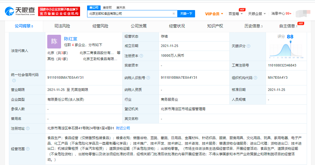
Task: Click 统一社会信用代码 value 91110108MA7E0A4Y31
Action: [66, 77]
